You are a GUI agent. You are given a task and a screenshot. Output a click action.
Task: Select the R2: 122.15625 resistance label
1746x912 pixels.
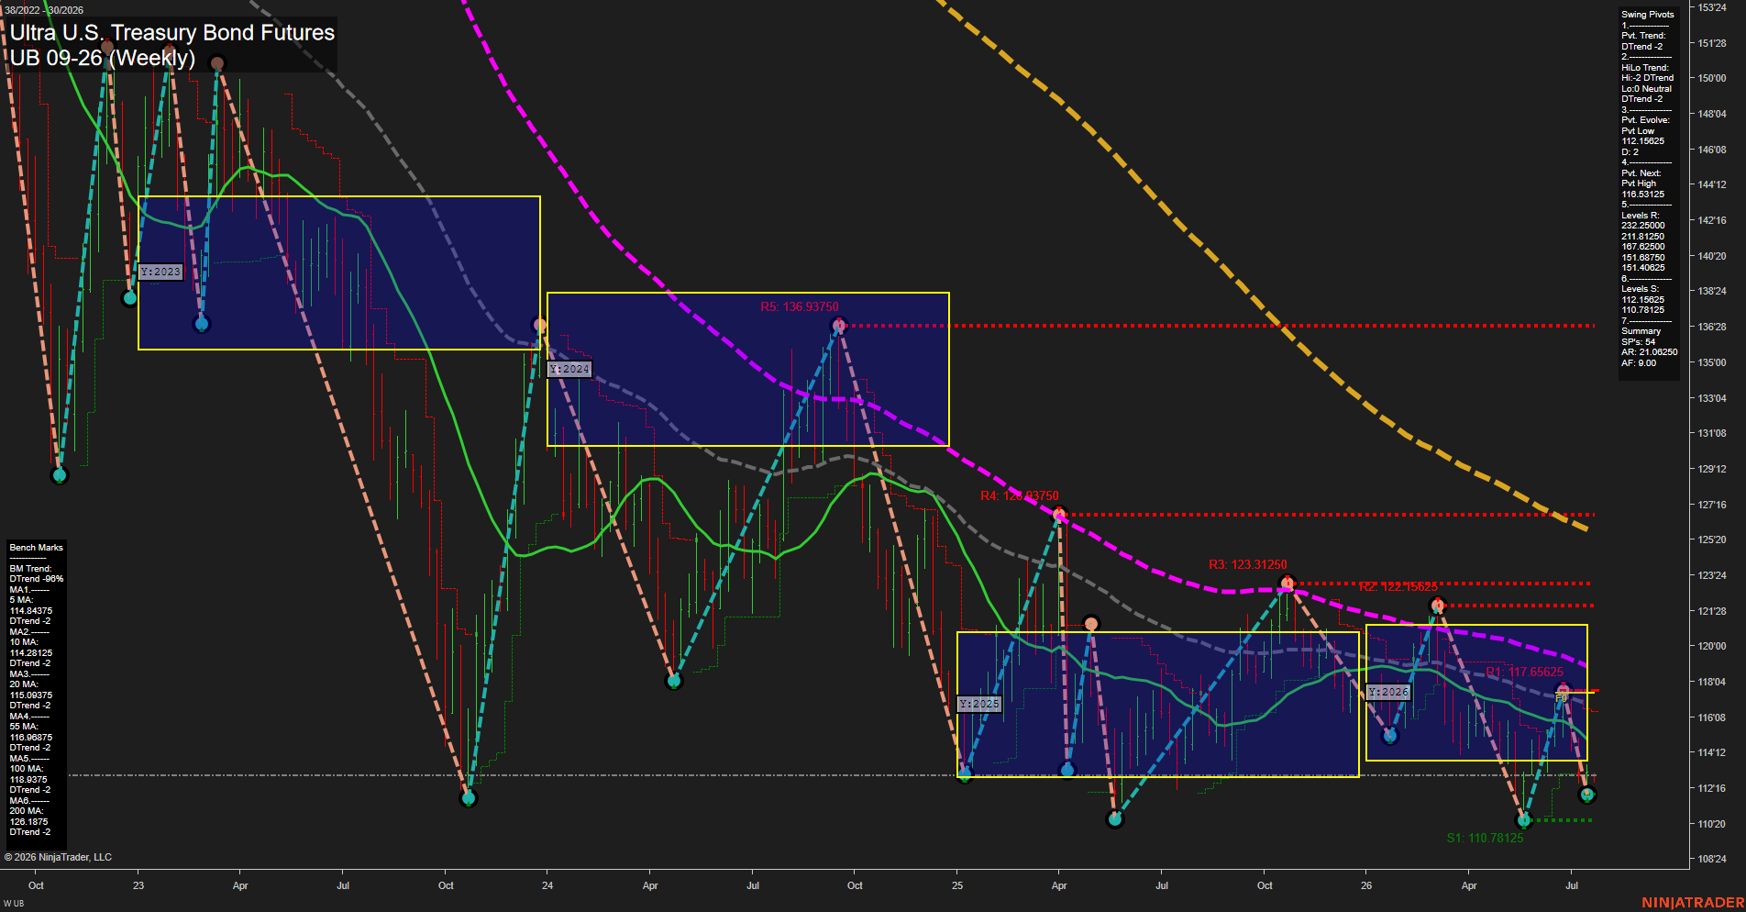click(1398, 586)
